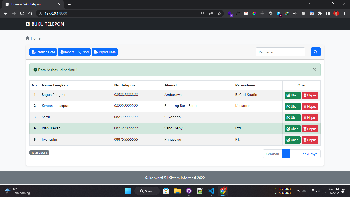Click the gear extension icon in toolbar

pos(271,13)
